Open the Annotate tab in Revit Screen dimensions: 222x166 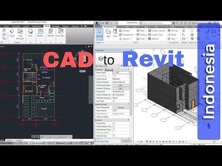[140, 27]
